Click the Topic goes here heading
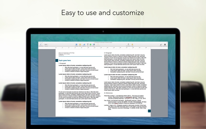Image resolution: width=206 pixels, height=129 pixels. click(65, 60)
